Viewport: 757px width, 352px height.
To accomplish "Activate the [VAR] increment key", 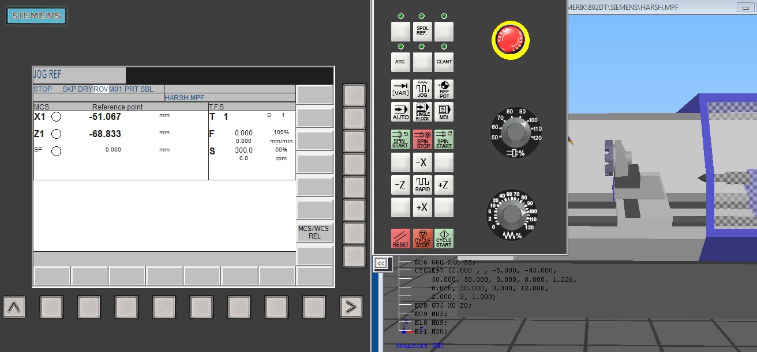I will click(400, 89).
